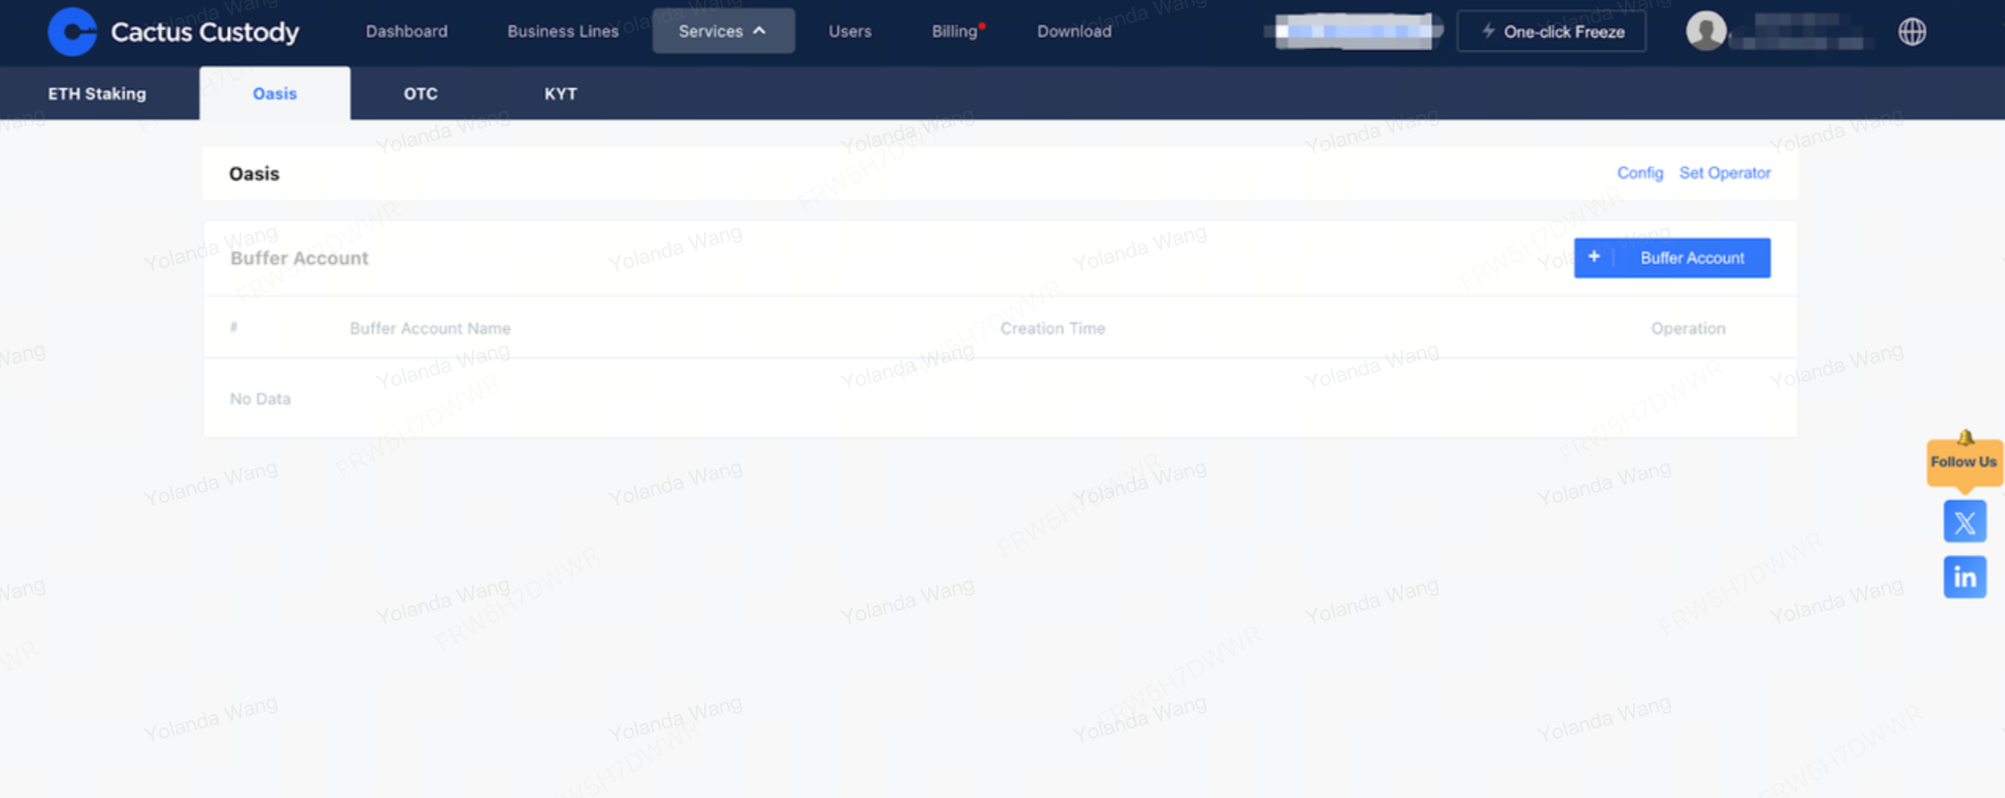The image size is (2005, 798).
Task: Click the Config link
Action: (1639, 172)
